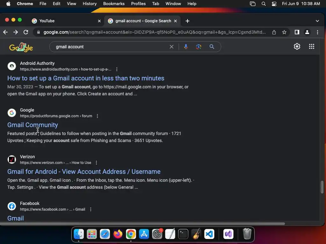Click inside the gmail account search field
Image resolution: width=326 pixels, height=244 pixels.
[111, 47]
